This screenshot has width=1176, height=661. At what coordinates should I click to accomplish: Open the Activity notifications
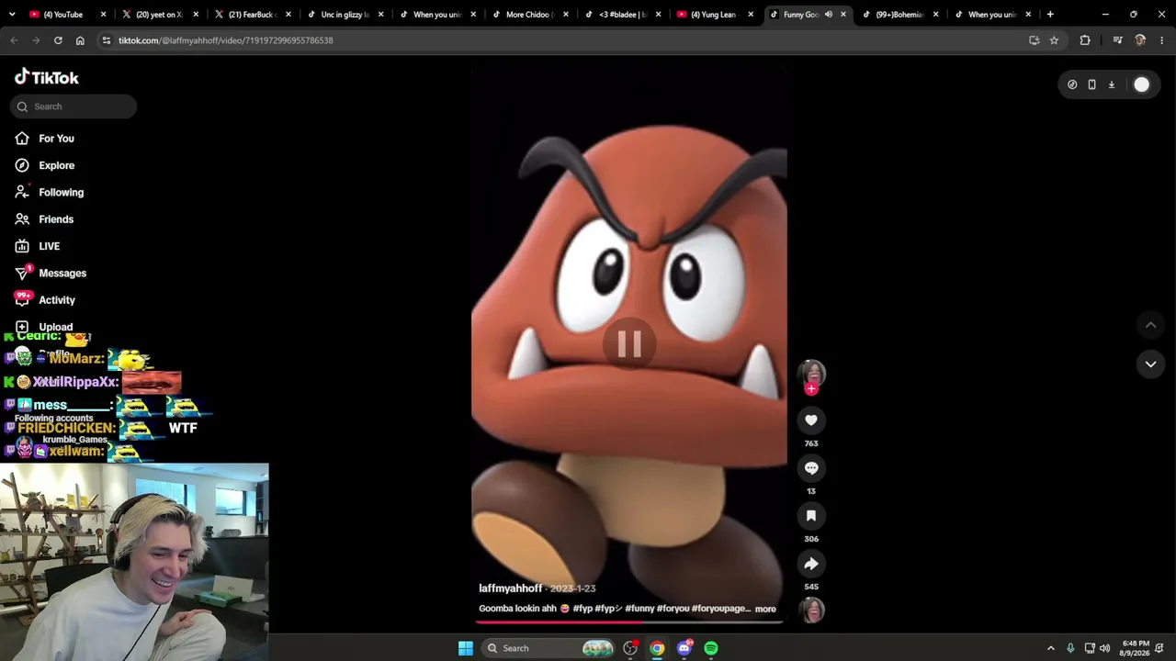click(45, 300)
